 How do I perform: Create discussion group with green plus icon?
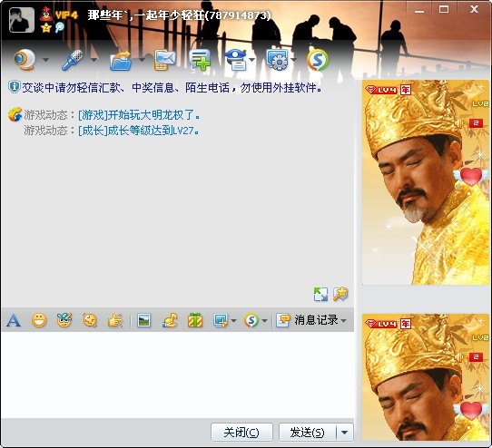(x=200, y=60)
